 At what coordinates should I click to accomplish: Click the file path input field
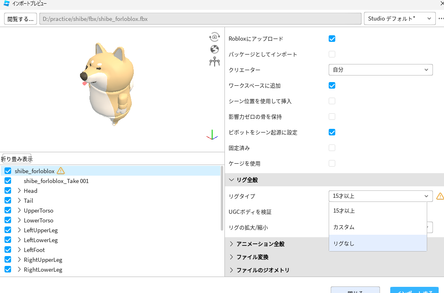pyautogui.click(x=200, y=19)
